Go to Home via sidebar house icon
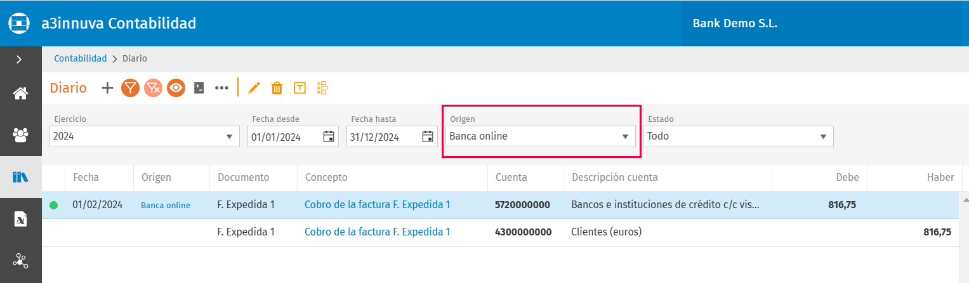969x283 pixels. [x=20, y=94]
